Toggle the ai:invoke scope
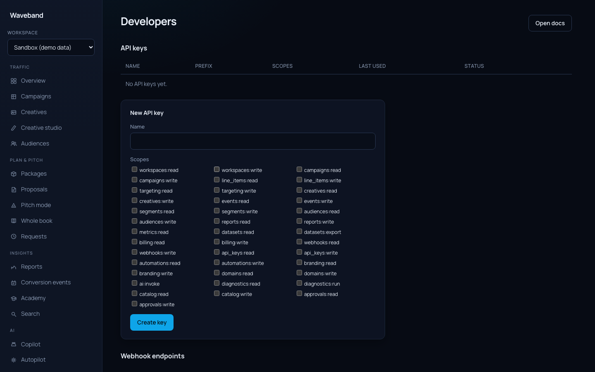The width and height of the screenshot is (595, 372). point(134,283)
